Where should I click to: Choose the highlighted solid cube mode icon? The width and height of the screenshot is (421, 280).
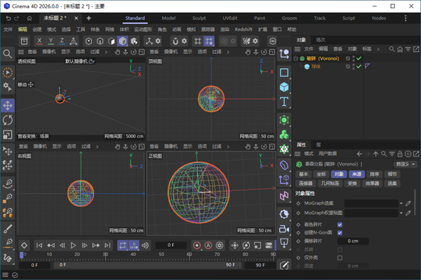pos(122,41)
